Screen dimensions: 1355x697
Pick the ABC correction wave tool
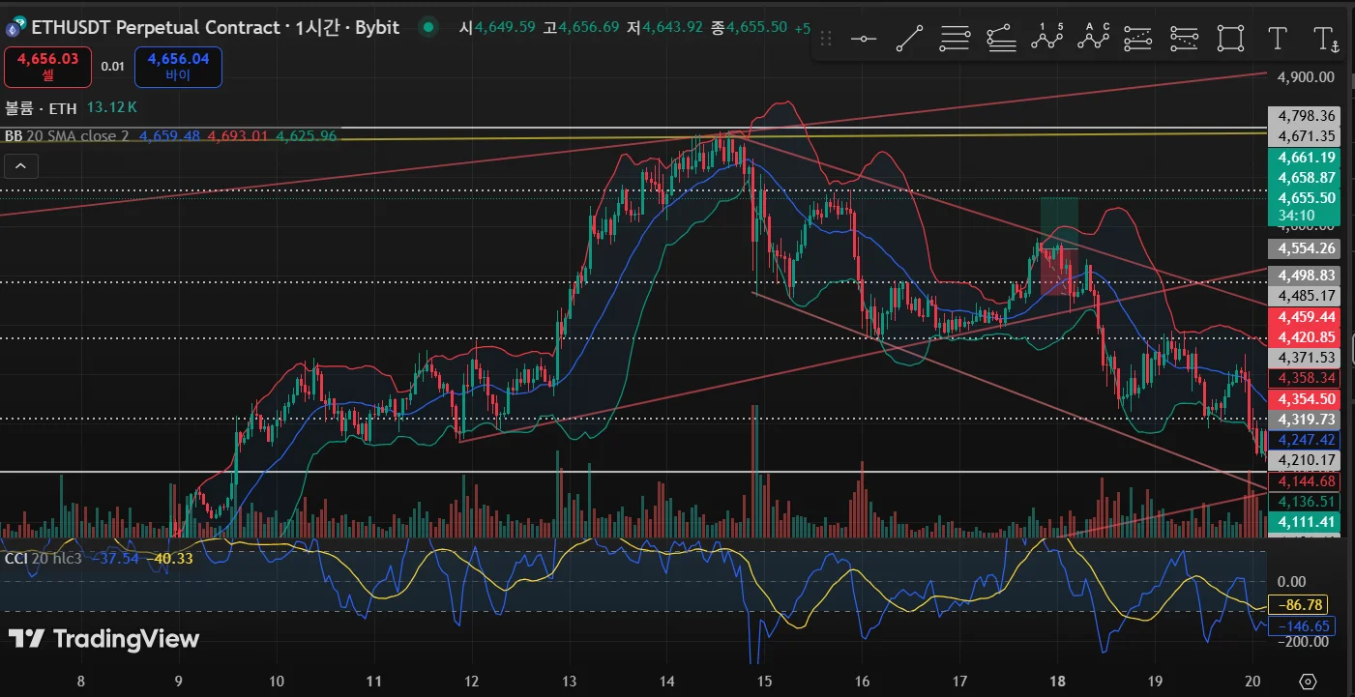[1093, 39]
